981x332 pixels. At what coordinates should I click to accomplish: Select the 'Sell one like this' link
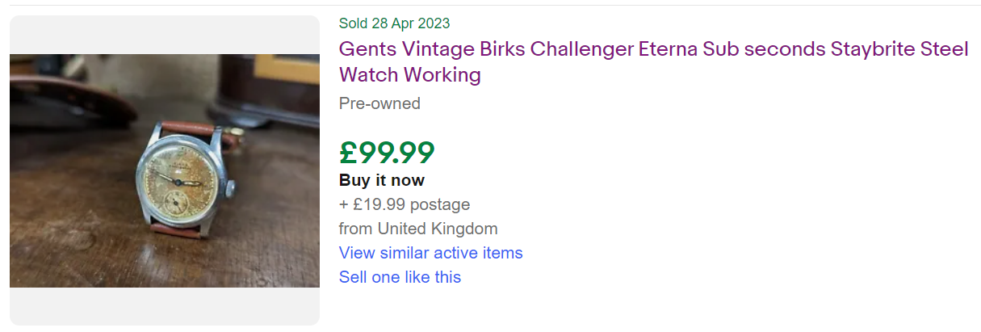click(400, 277)
